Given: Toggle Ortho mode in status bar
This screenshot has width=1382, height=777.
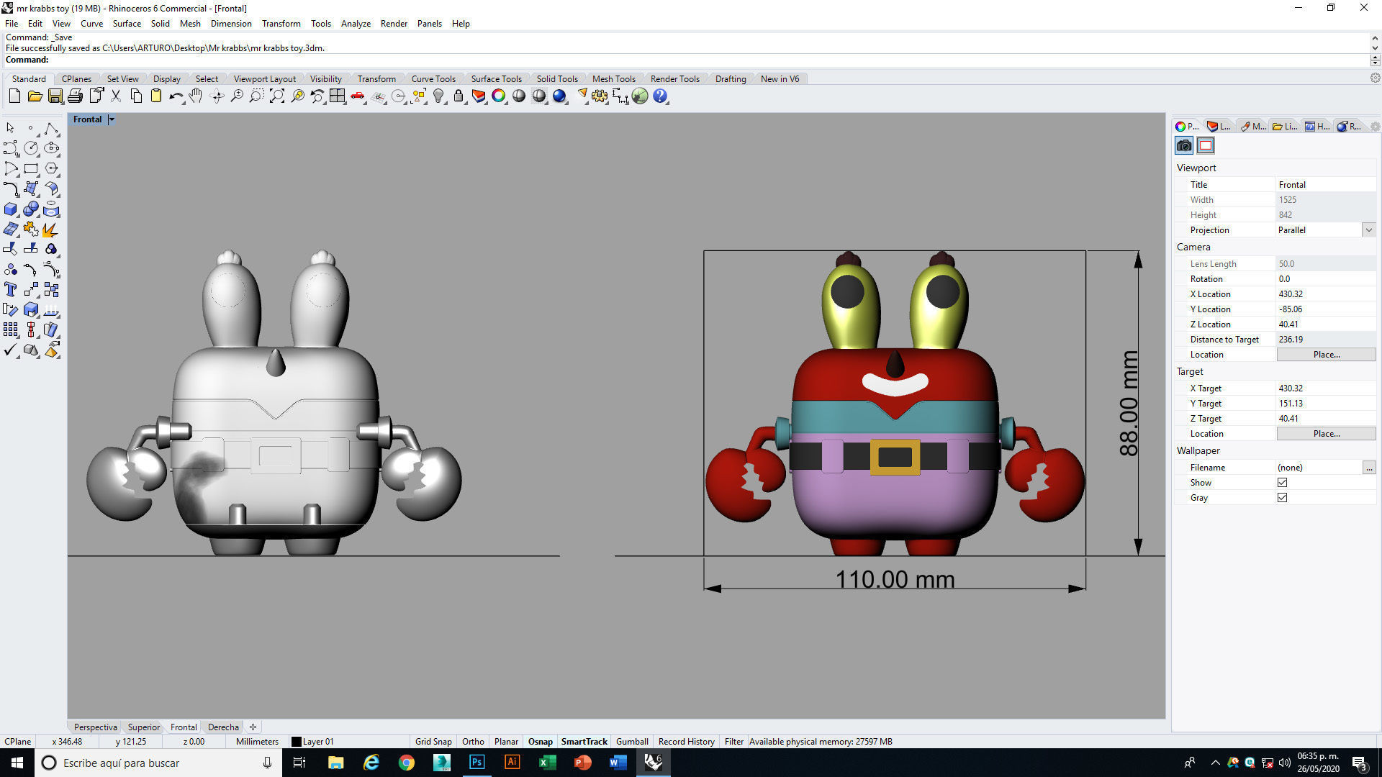Looking at the screenshot, I should (473, 742).
